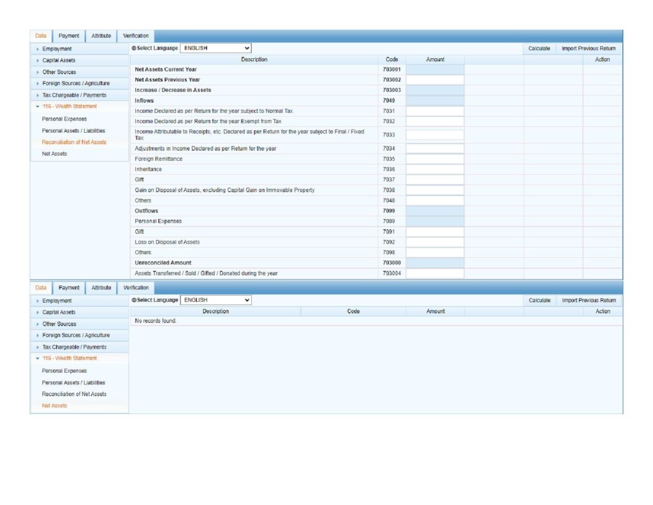The height and width of the screenshot is (505, 653).
Task: Open the Verification tab in upper panel
Action: 136,36
